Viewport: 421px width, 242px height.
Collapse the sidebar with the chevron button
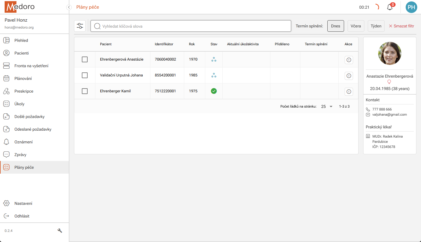tap(69, 7)
